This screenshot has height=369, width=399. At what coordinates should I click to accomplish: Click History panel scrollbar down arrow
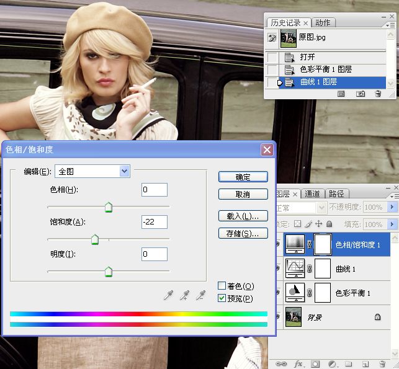pyautogui.click(x=390, y=83)
